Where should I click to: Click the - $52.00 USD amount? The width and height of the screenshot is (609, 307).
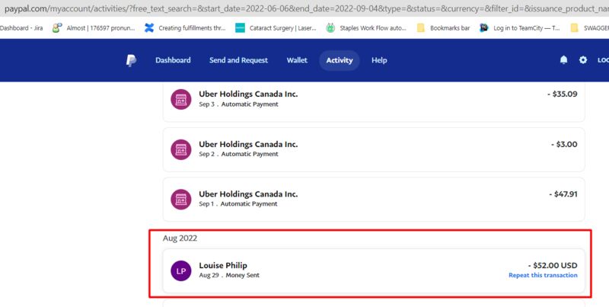coord(553,265)
